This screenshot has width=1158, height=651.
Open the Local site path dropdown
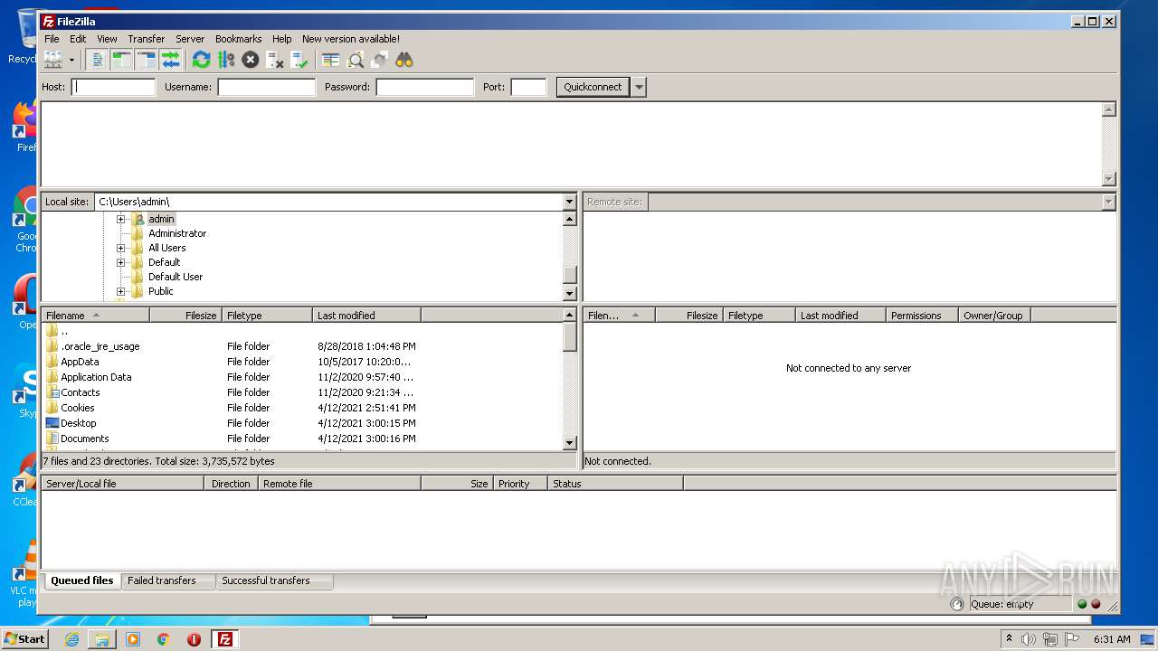coord(569,202)
